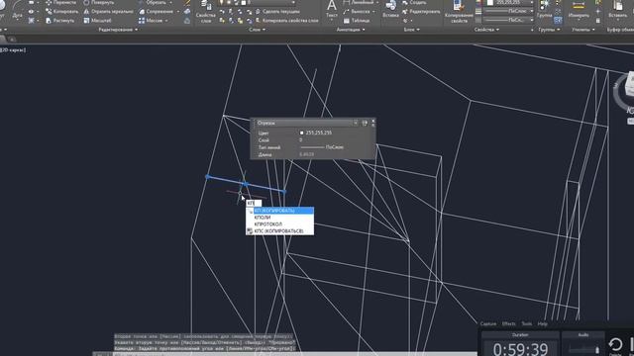The width and height of the screenshot is (634, 356).
Task: Select the middle grip of the selected line
Action: (246, 184)
